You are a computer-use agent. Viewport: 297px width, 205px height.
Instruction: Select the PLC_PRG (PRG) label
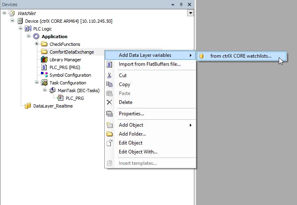(x=65, y=67)
